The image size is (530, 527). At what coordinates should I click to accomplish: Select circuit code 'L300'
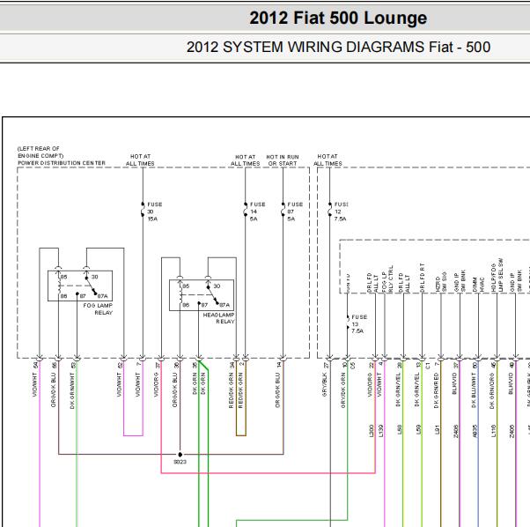point(372,431)
